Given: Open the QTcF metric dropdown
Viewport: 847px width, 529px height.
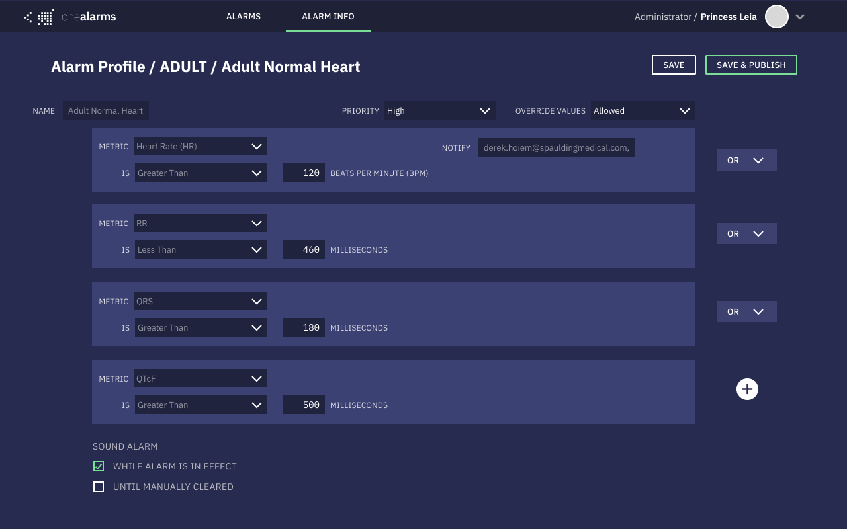Looking at the screenshot, I should click(x=200, y=379).
